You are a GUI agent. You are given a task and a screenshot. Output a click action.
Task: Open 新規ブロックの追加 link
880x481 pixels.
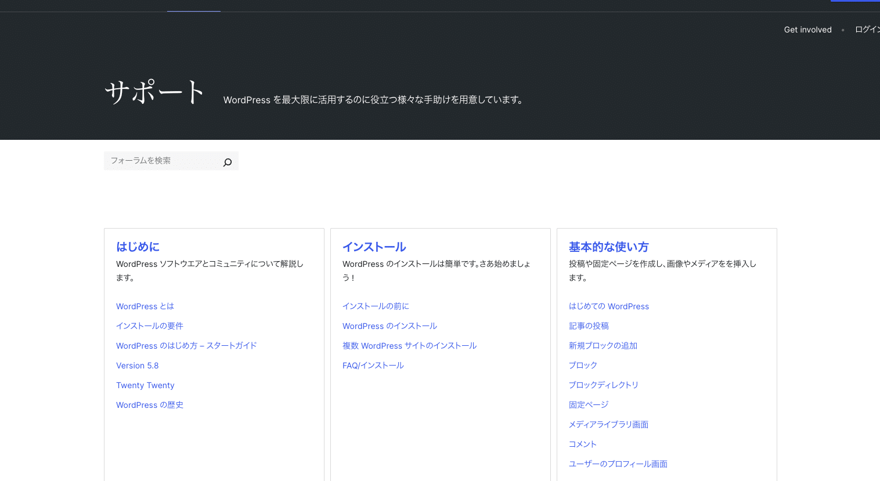coord(603,346)
